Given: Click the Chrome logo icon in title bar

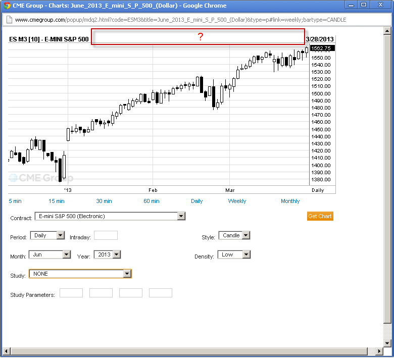Looking at the screenshot, I should tap(7, 5).
